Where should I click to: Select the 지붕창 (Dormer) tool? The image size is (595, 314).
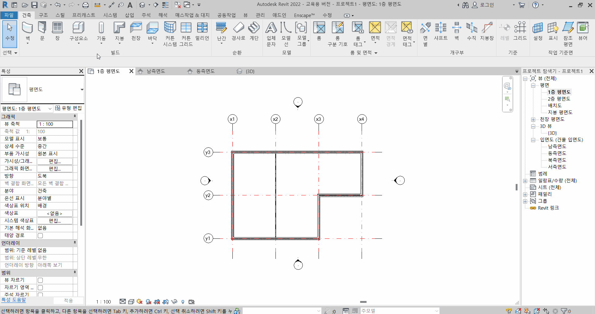tap(487, 31)
